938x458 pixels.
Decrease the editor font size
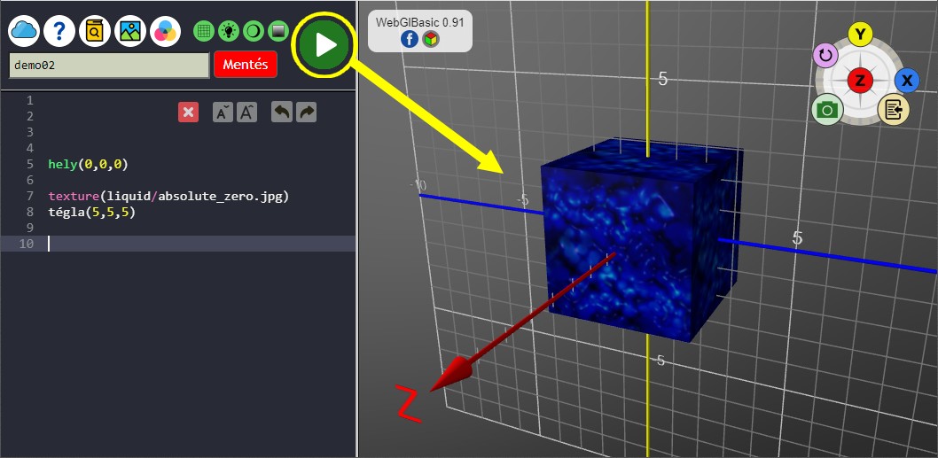click(223, 112)
